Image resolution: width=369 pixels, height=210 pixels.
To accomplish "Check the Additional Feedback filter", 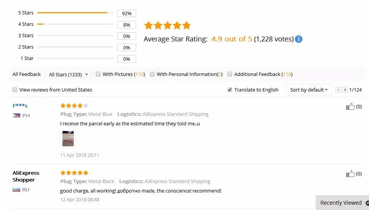I will [230, 74].
